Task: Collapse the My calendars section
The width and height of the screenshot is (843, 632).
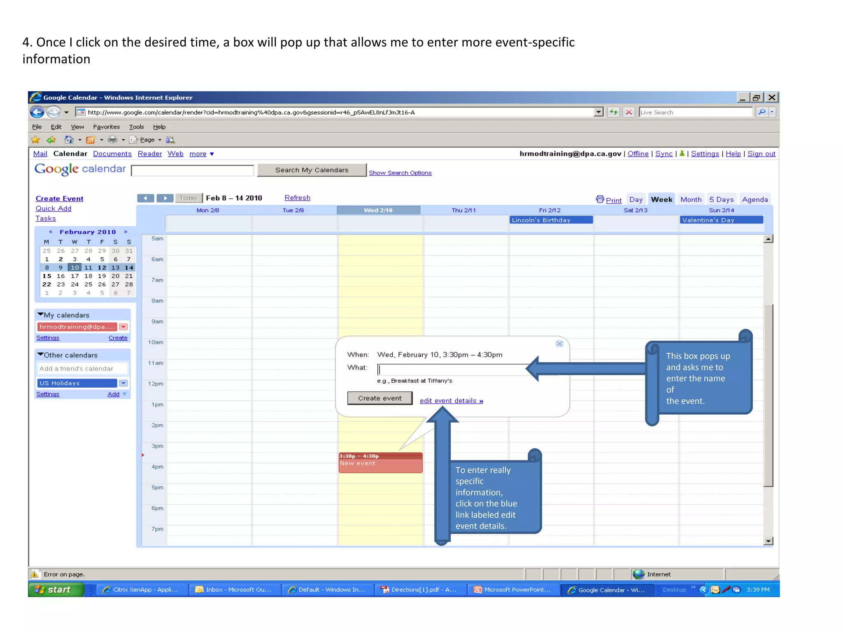Action: tap(40, 315)
